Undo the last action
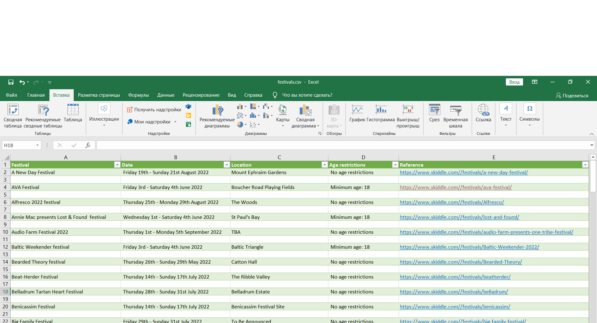The image size is (597, 323). coord(22,82)
